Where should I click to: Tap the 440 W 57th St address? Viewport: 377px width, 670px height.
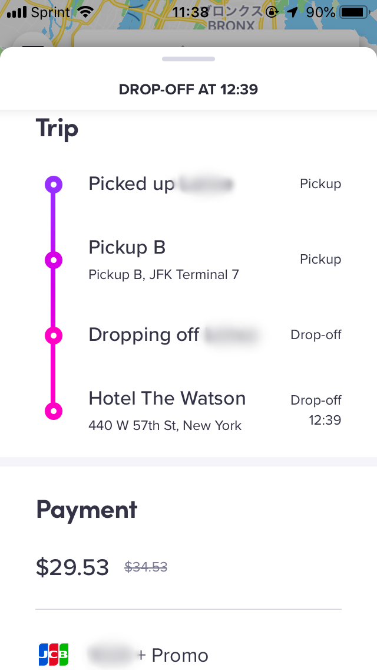pyautogui.click(x=165, y=426)
